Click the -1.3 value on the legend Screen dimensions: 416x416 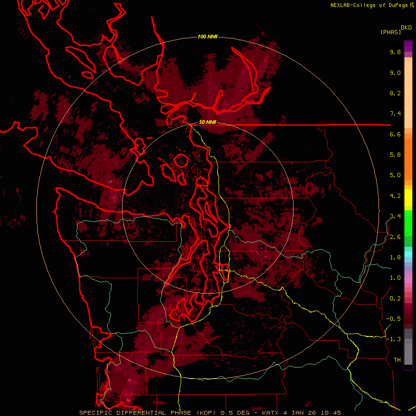[x=393, y=339]
